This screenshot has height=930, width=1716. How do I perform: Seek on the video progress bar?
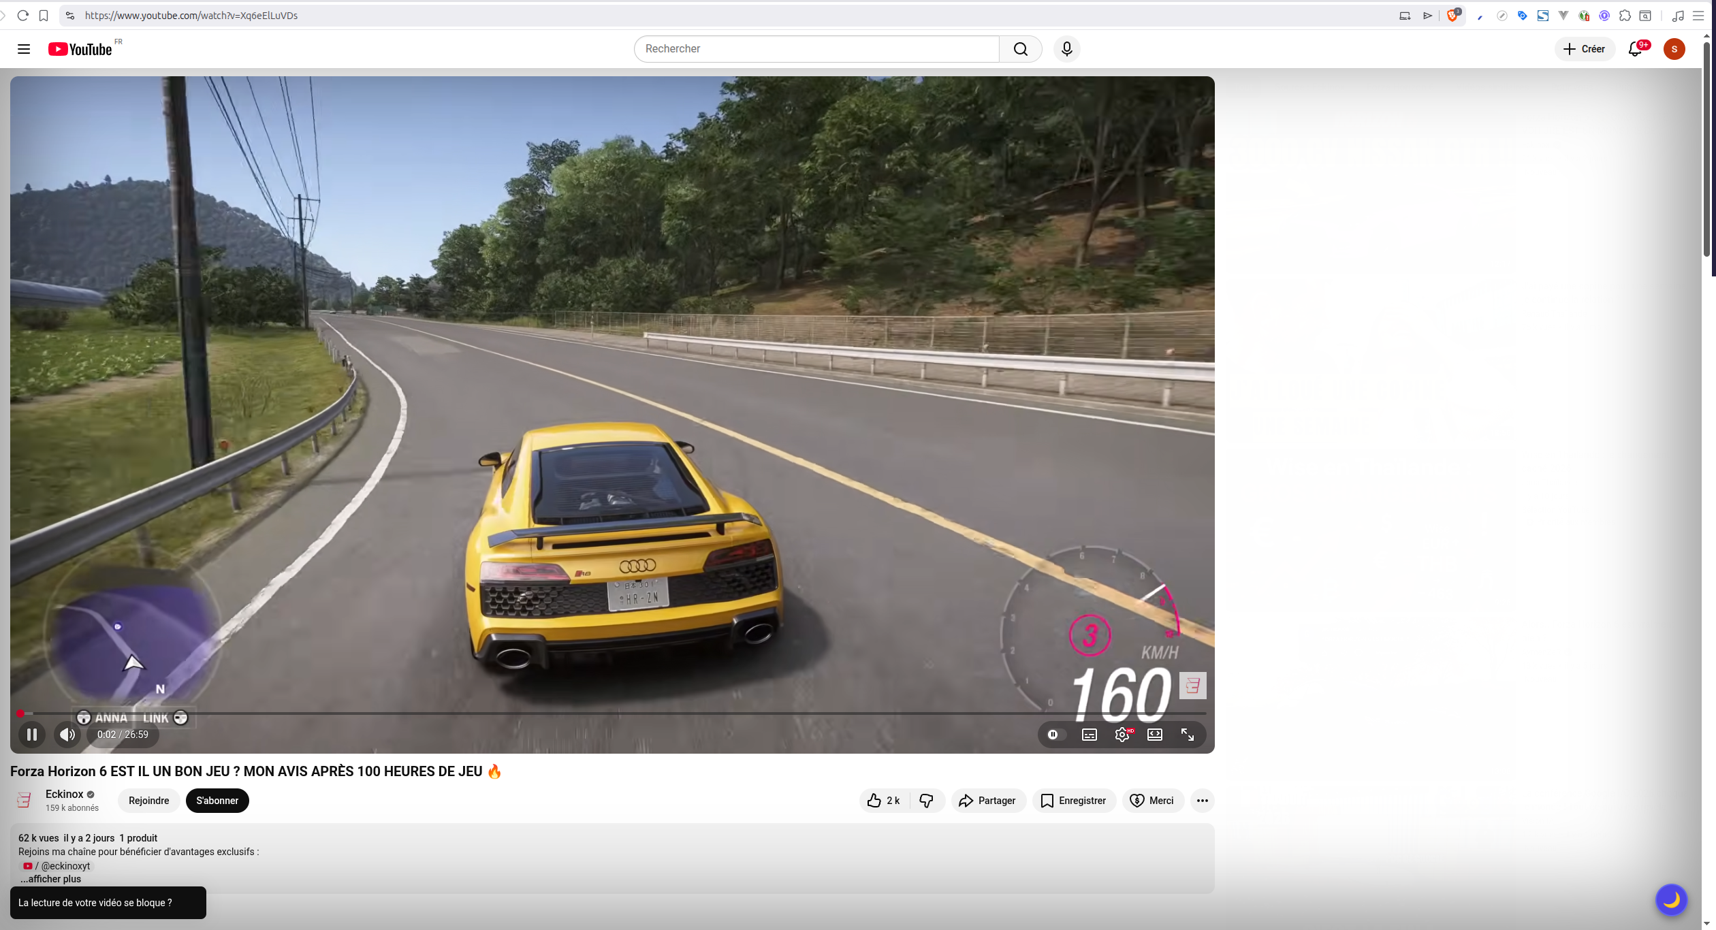611,713
